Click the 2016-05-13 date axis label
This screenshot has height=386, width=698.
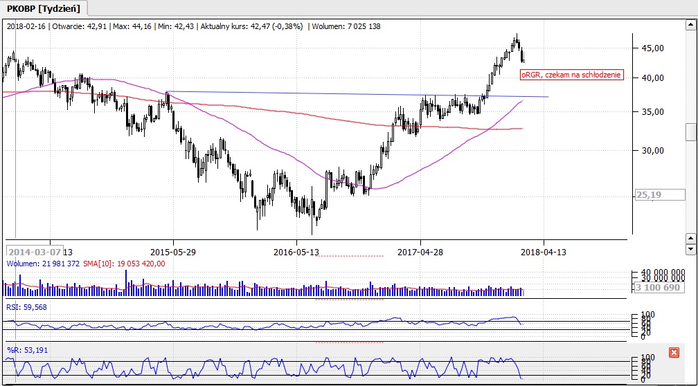[x=296, y=252]
